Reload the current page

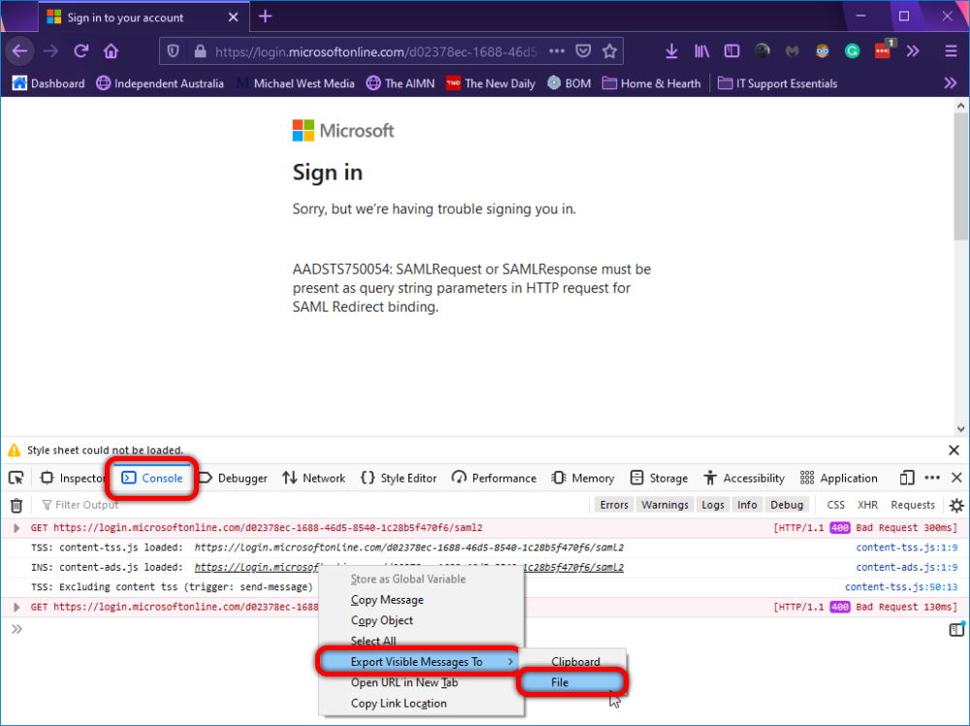(x=81, y=51)
